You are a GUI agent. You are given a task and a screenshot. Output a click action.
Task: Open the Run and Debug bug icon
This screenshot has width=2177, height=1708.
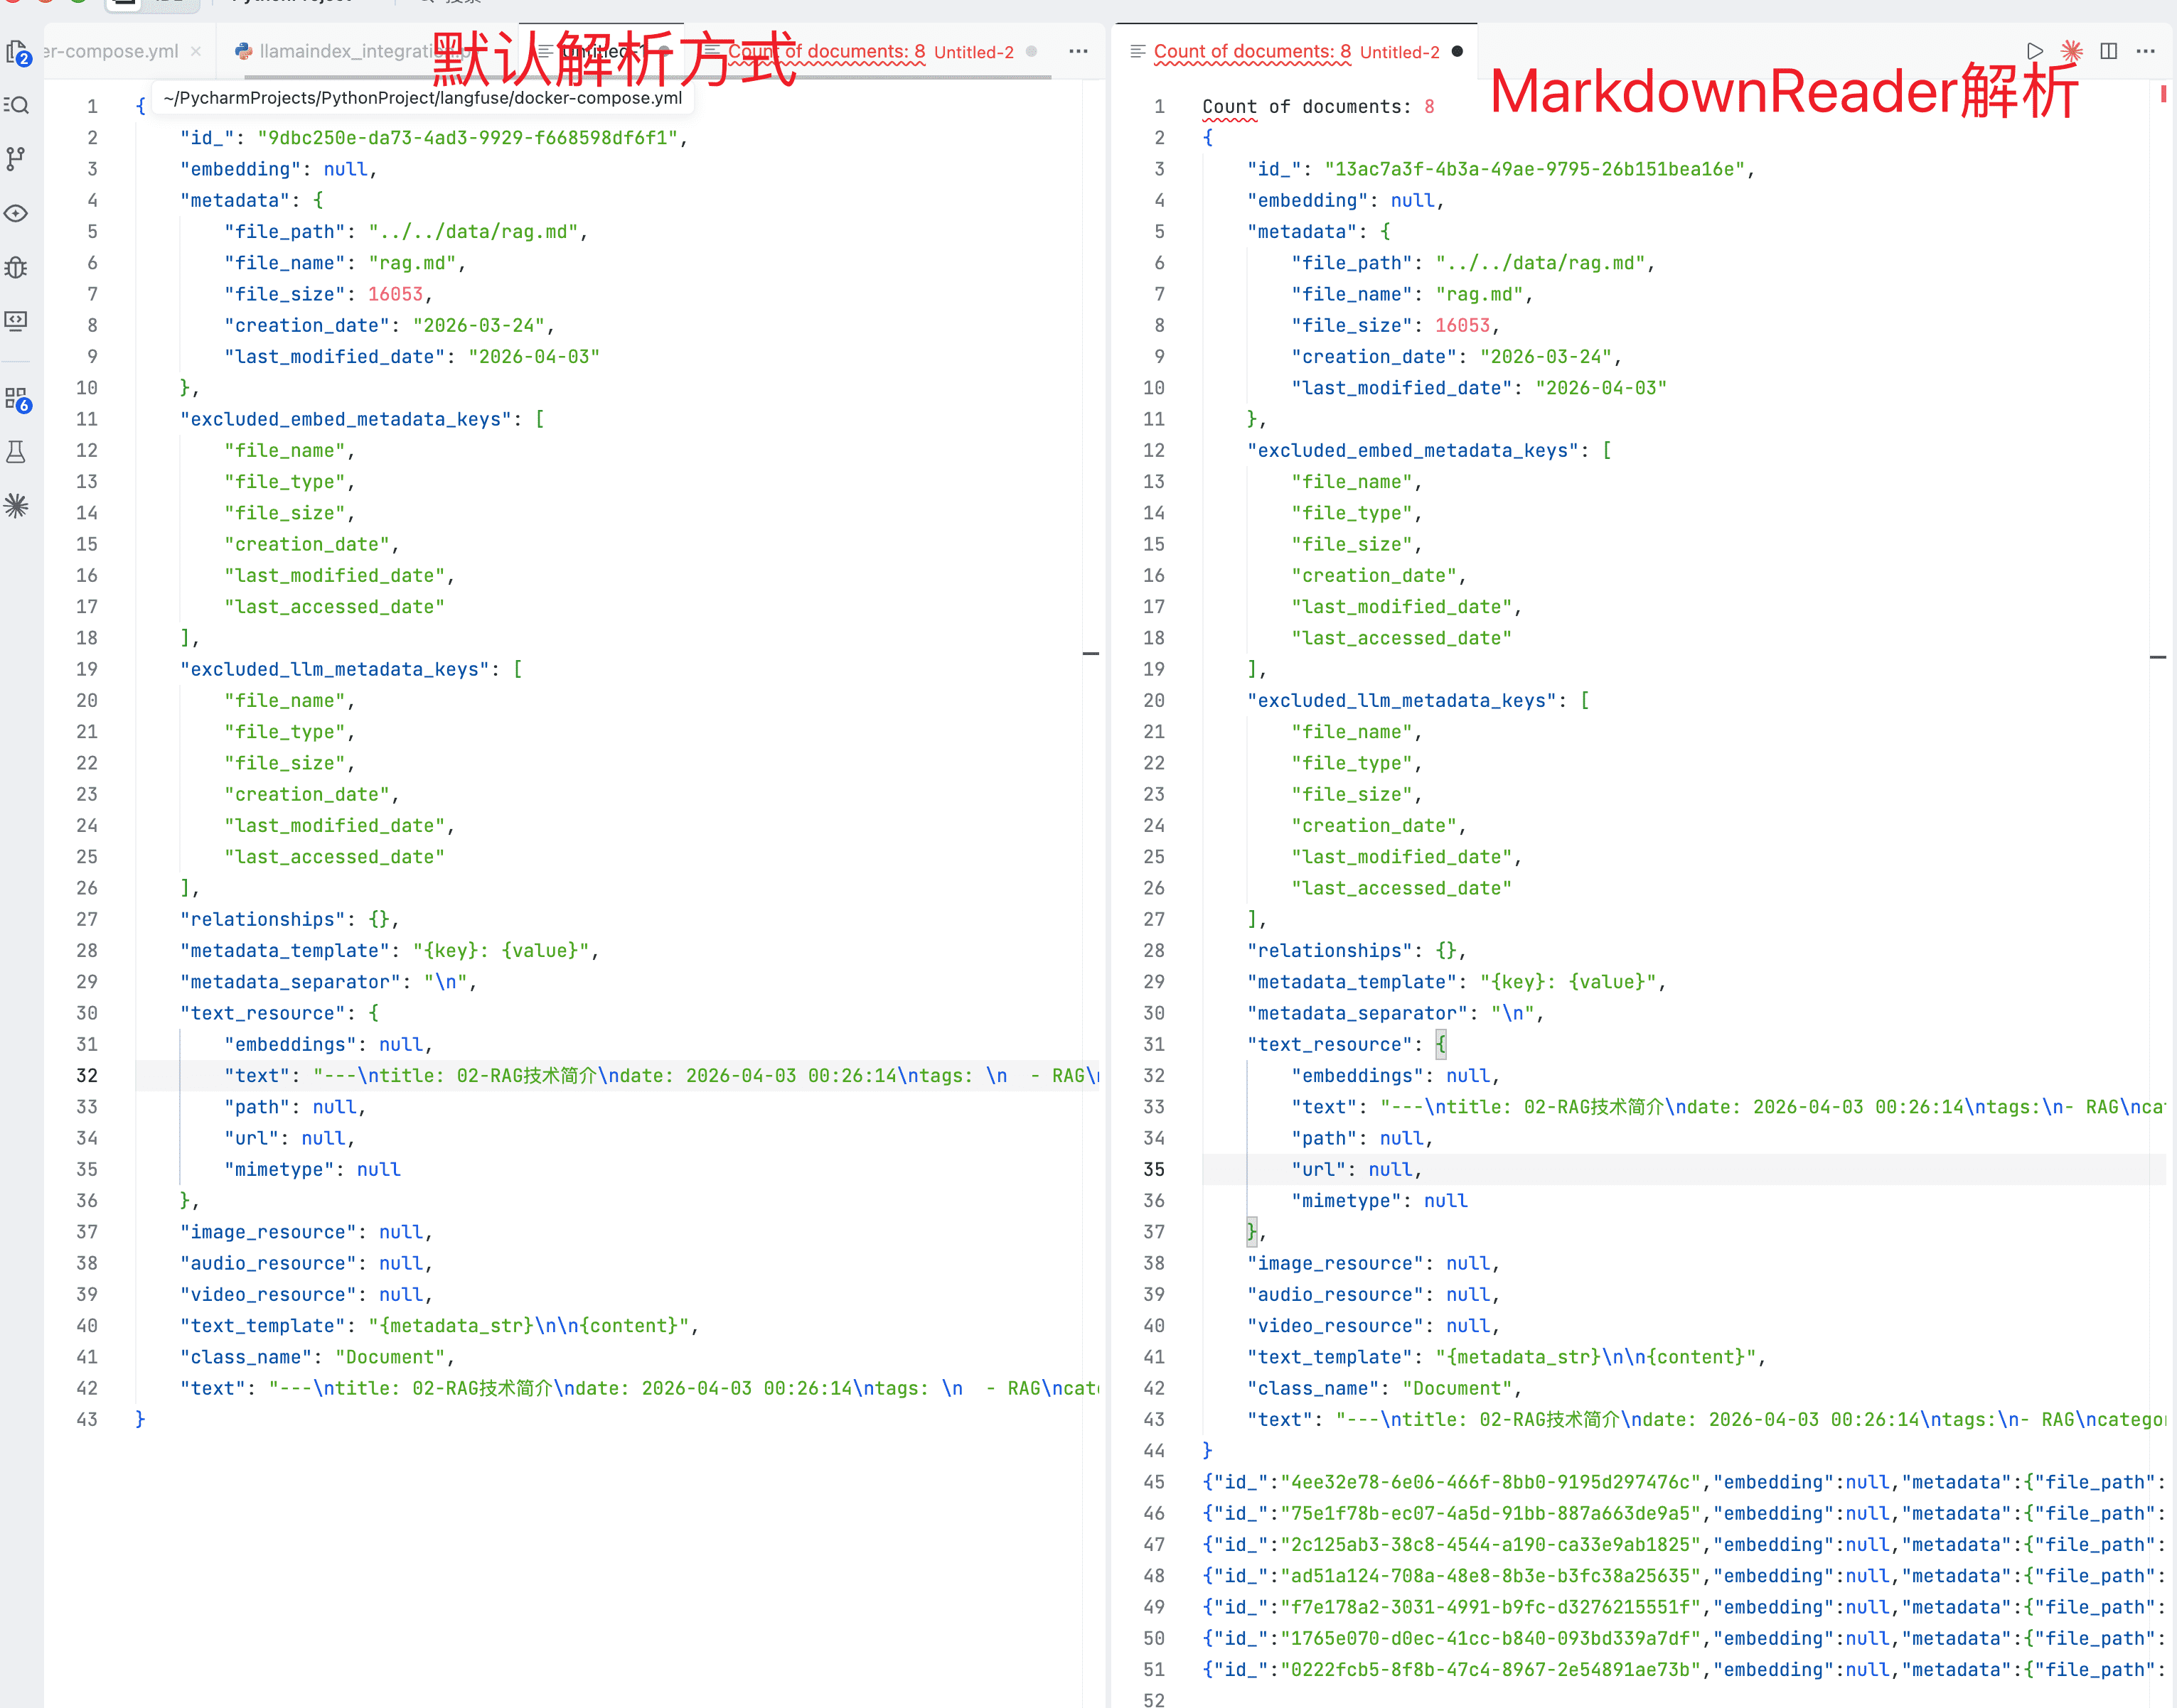[17, 267]
